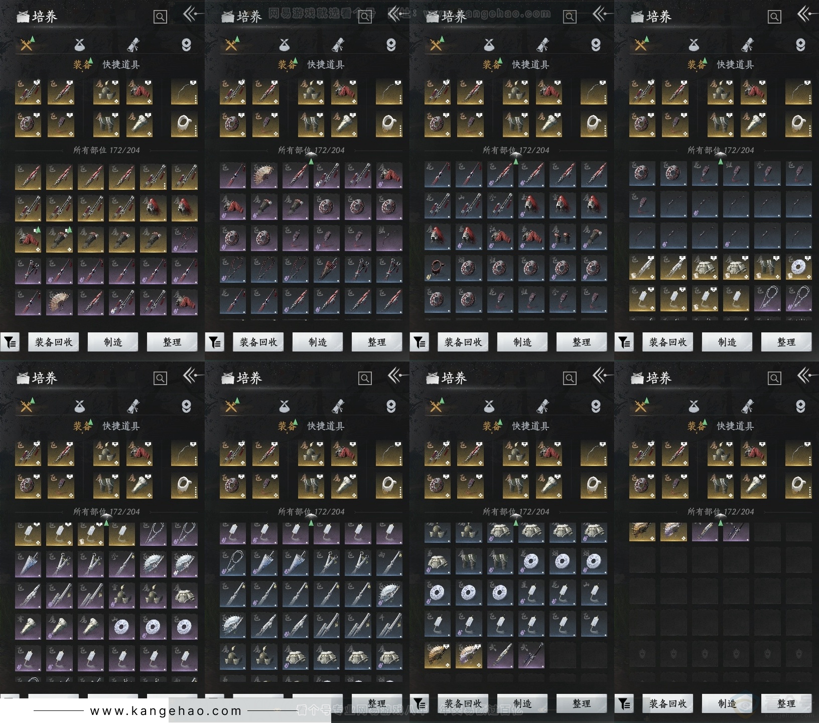Viewport: 819px width, 723px height.
Task: Switch to 快捷道具 tab in the top-right panel
Action: (735, 65)
